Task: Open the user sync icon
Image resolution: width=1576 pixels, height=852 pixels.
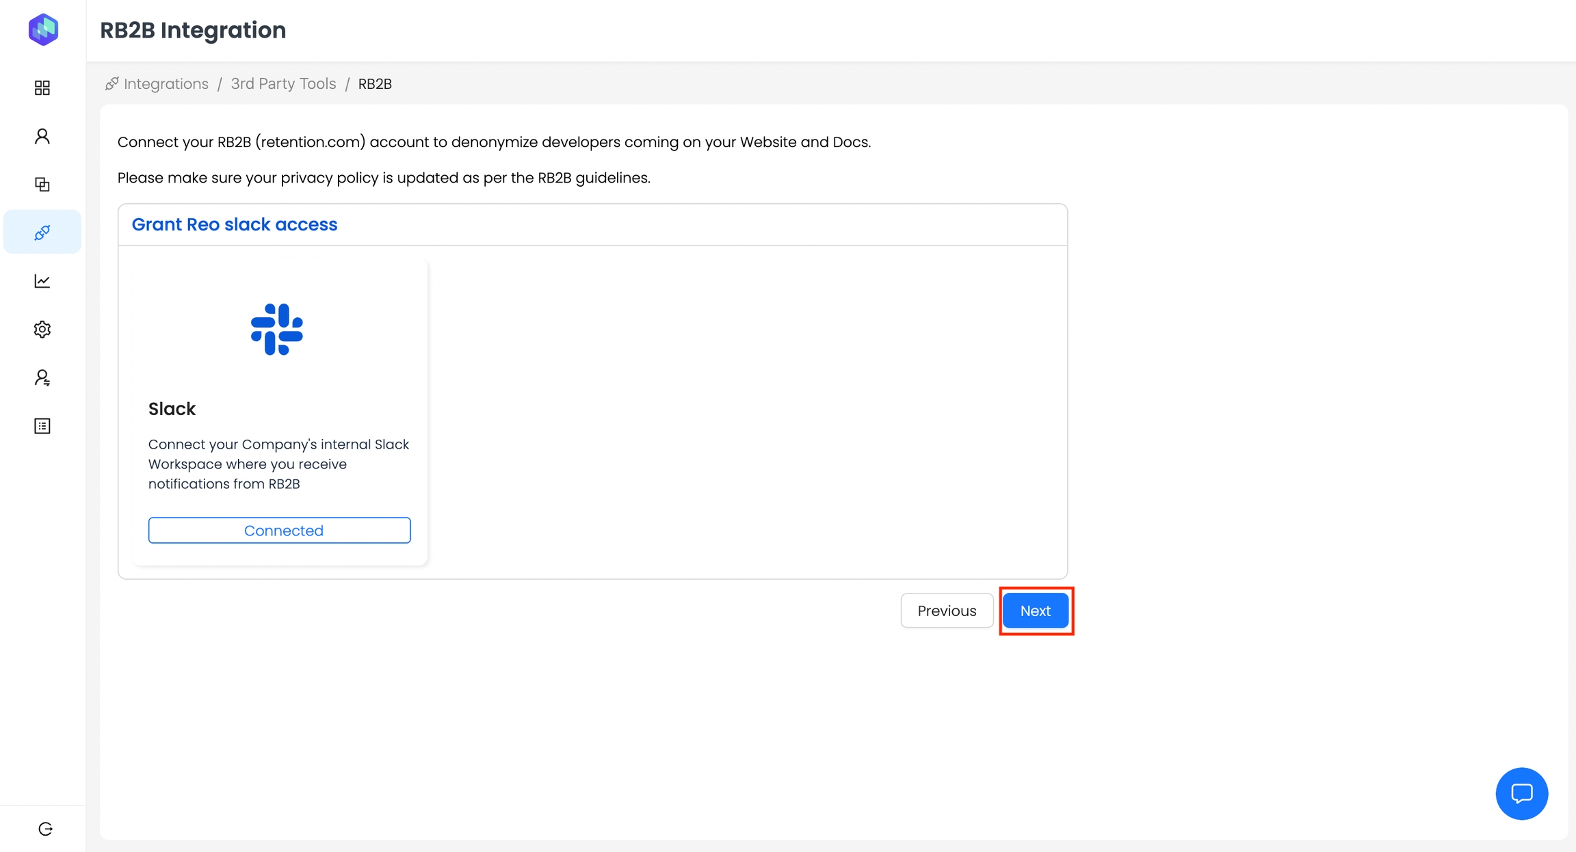Action: tap(42, 378)
